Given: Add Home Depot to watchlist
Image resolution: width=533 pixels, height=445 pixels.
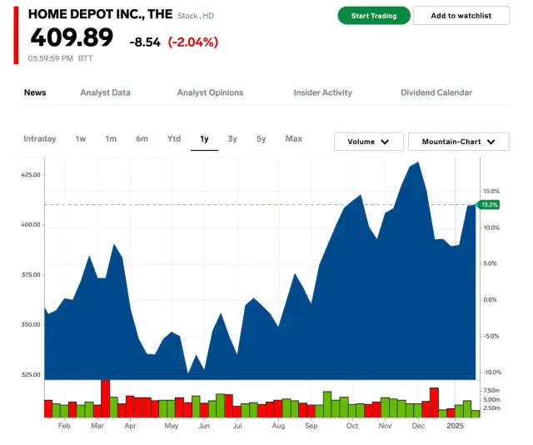Looking at the screenshot, I should pos(463,16).
